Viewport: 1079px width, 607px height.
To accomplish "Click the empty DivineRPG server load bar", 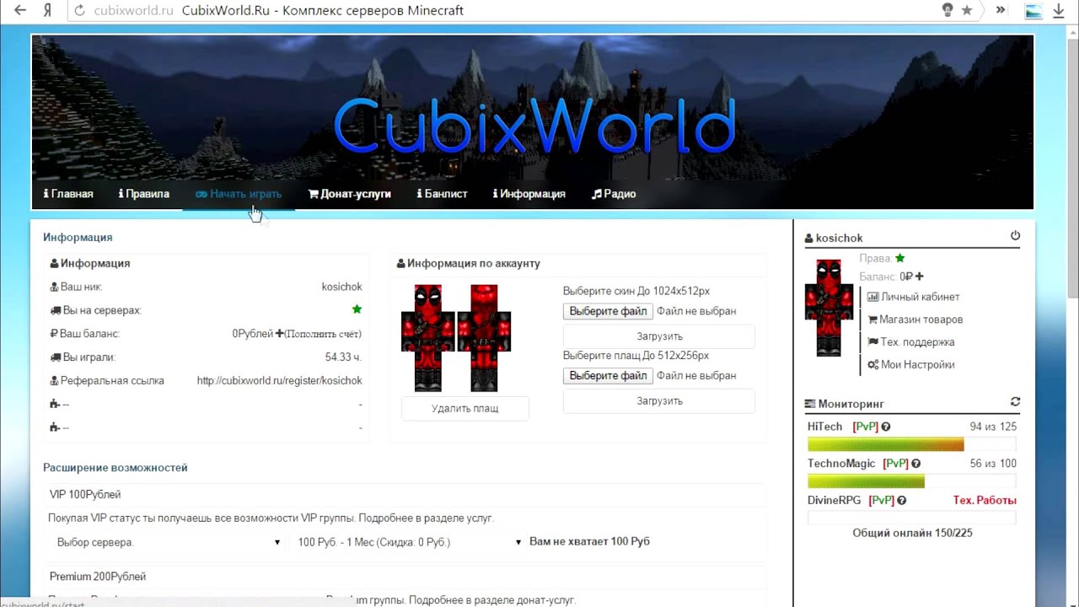I will [x=911, y=518].
